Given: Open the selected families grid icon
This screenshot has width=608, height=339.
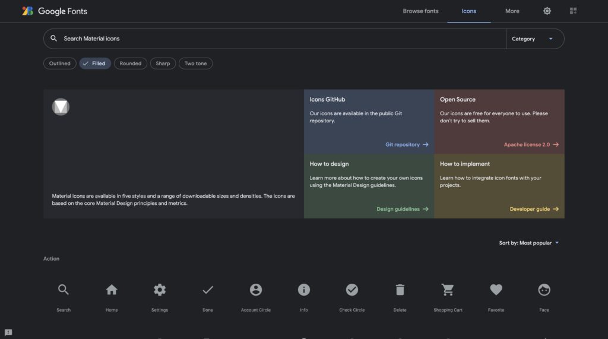Looking at the screenshot, I should (573, 11).
